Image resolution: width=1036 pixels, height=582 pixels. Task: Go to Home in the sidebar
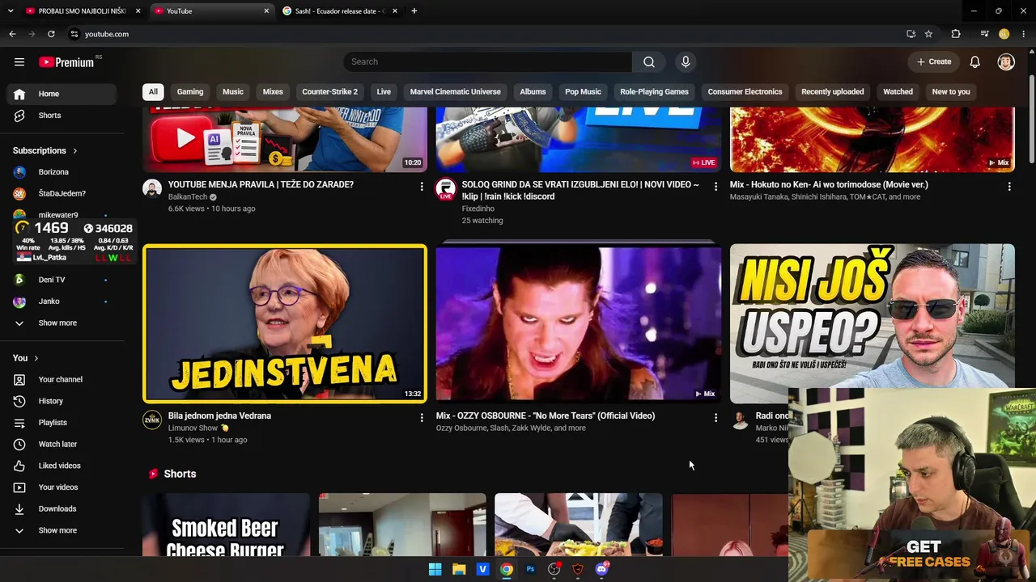[62, 94]
